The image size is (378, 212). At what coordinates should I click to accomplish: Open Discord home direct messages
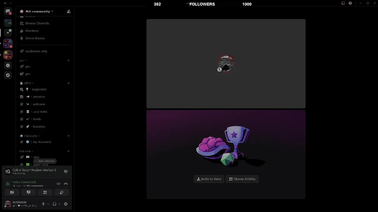[8, 11]
